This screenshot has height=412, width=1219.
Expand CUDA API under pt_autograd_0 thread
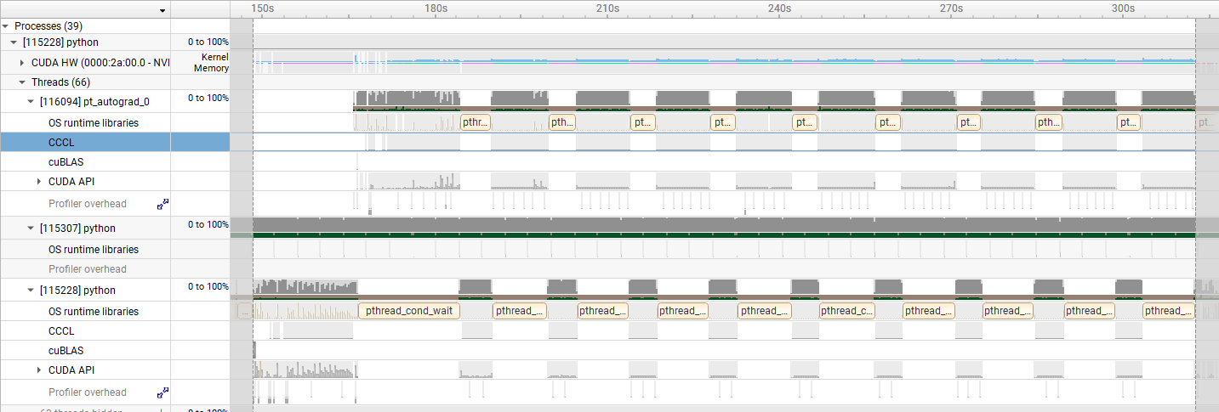pos(39,182)
